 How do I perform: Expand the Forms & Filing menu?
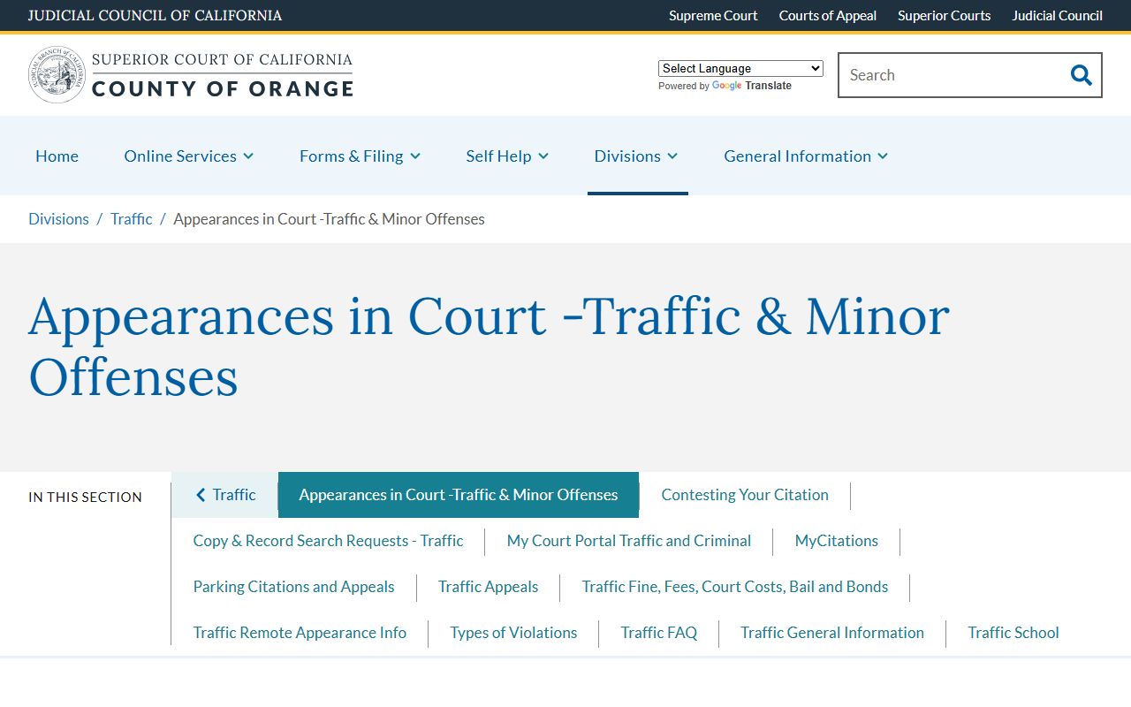point(360,156)
